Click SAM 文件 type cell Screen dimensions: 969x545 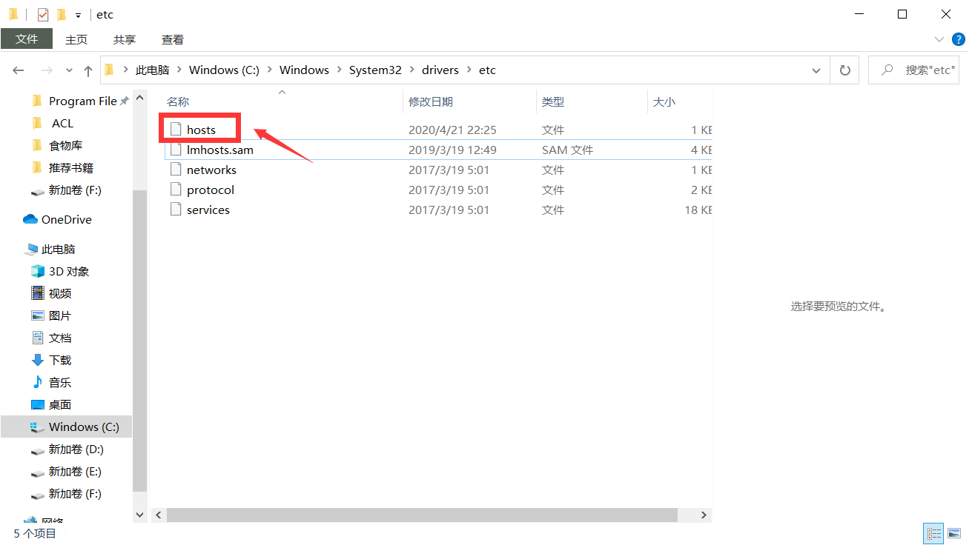coord(567,150)
